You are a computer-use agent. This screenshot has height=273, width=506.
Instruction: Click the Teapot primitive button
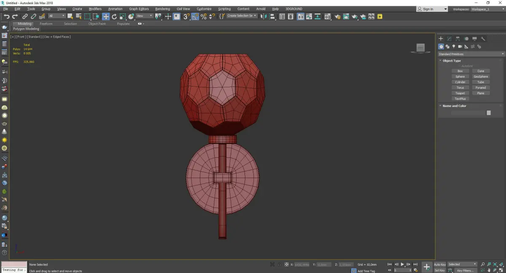(x=460, y=93)
